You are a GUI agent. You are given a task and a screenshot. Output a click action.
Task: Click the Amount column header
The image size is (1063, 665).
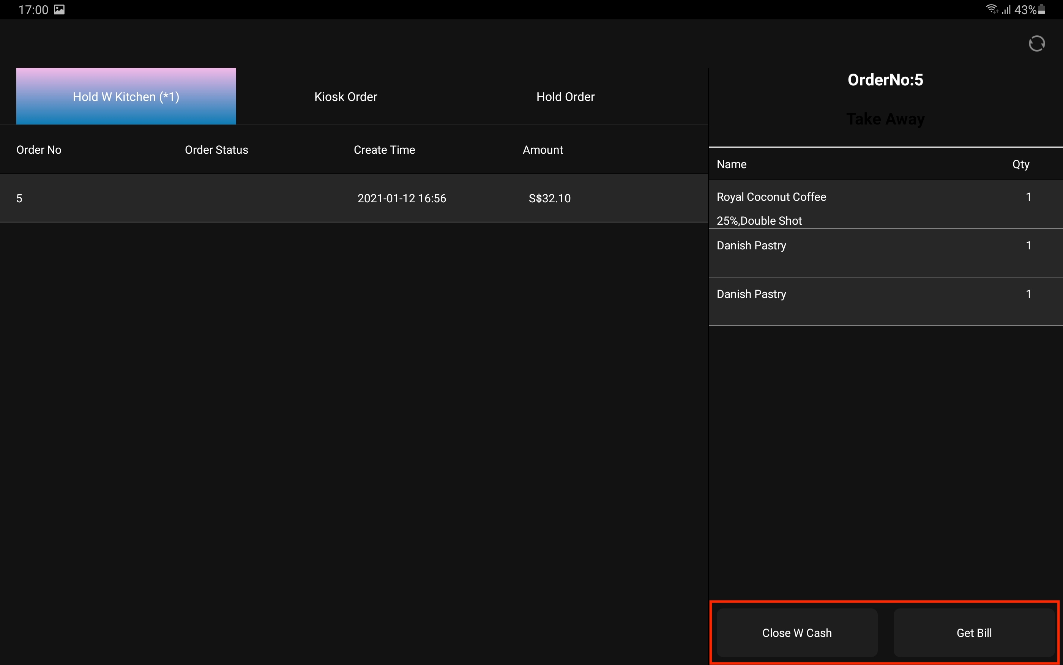(x=543, y=150)
